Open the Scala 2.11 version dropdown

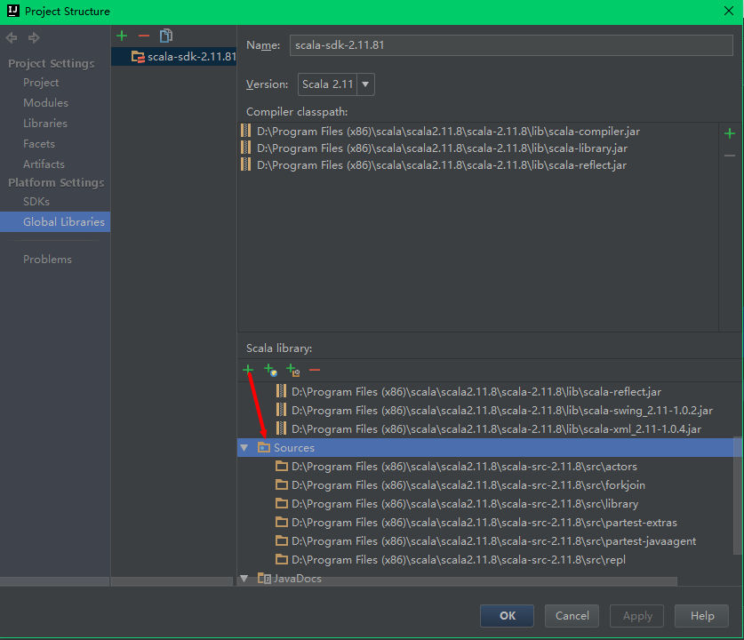click(365, 84)
